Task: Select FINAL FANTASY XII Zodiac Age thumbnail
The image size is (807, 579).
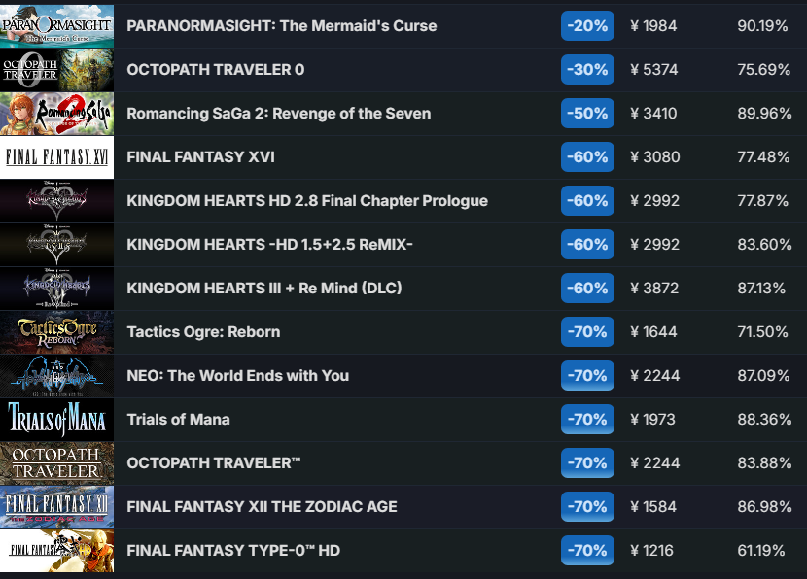Action: [x=56, y=507]
